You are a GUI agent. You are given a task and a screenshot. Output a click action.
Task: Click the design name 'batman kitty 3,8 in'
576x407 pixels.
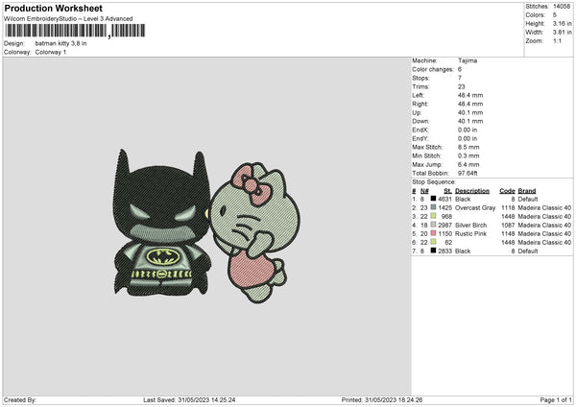(x=61, y=43)
